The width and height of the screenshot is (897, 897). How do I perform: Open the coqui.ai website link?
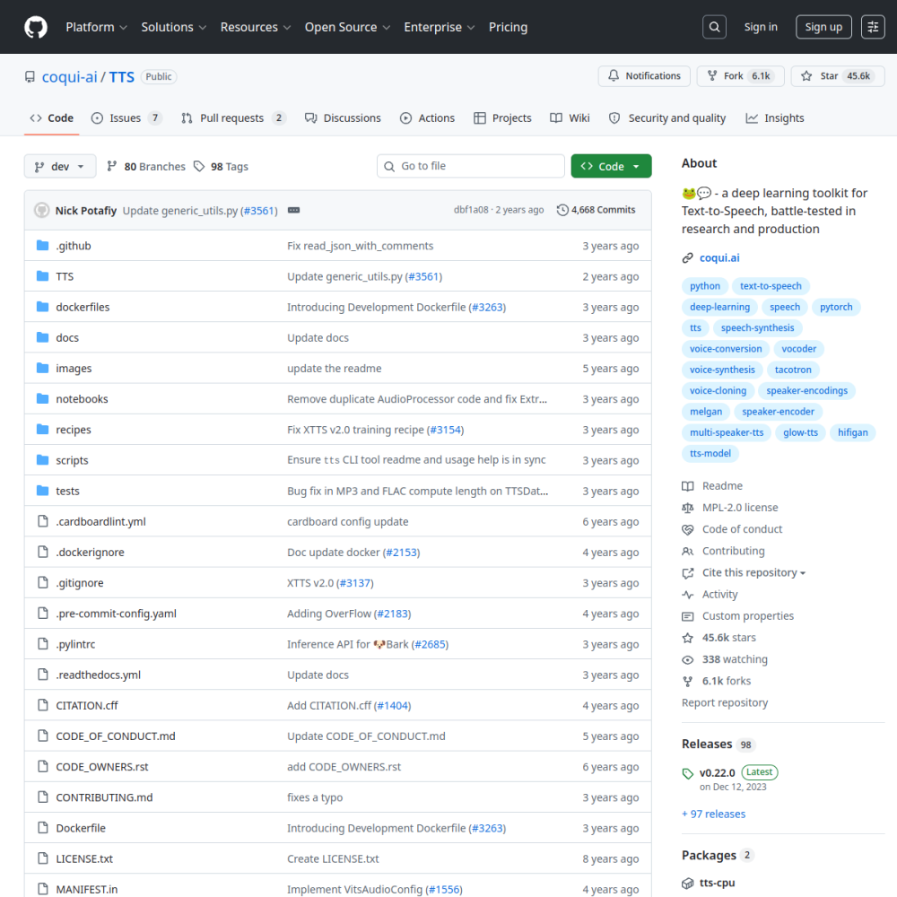coord(719,258)
